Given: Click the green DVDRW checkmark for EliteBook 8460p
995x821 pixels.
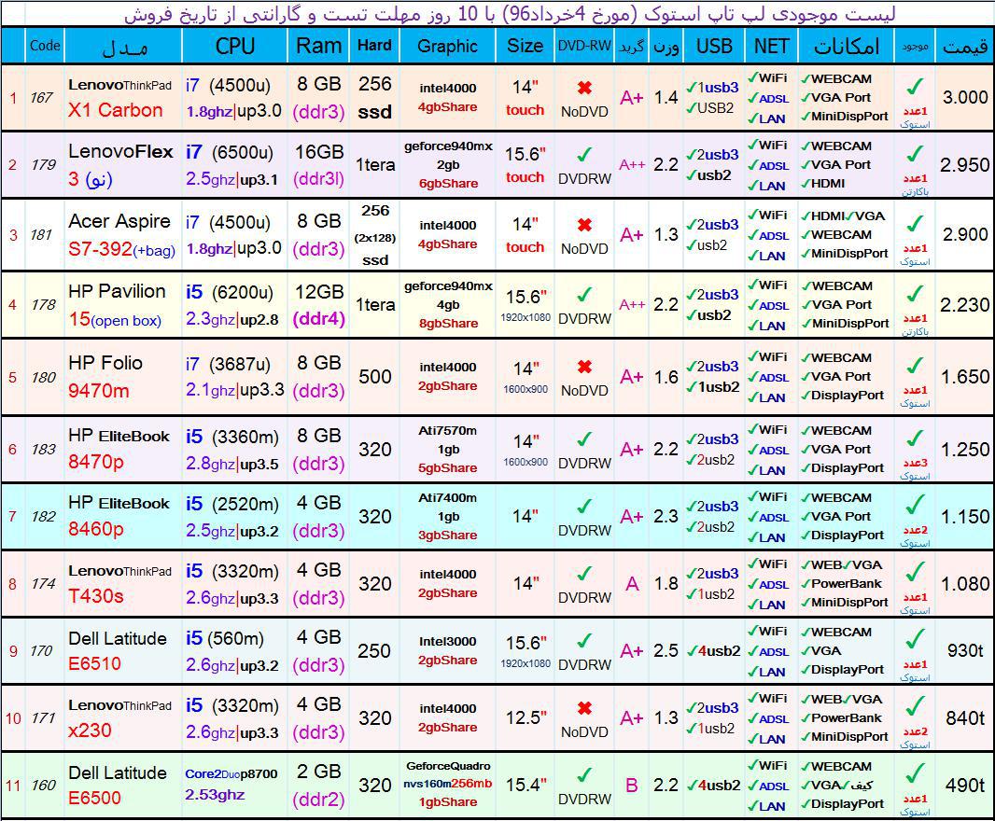Looking at the screenshot, I should pyautogui.click(x=584, y=507).
